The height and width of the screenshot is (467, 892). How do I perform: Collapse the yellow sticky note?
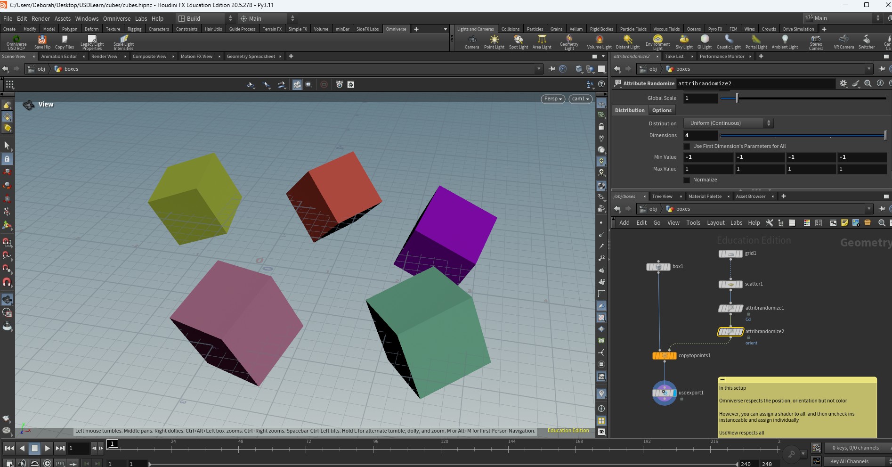(722, 379)
